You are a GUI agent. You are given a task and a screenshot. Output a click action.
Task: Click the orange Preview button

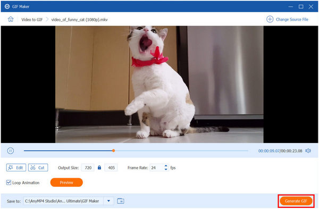(66, 182)
